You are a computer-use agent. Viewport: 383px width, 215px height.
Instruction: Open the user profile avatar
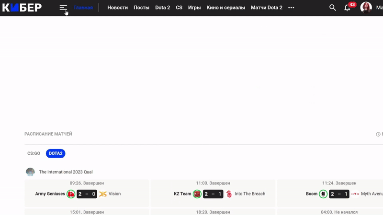click(366, 7)
